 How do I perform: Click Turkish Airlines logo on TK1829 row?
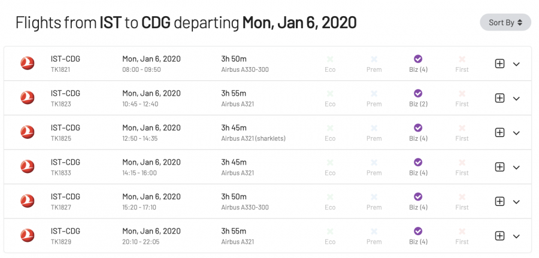tap(28, 235)
